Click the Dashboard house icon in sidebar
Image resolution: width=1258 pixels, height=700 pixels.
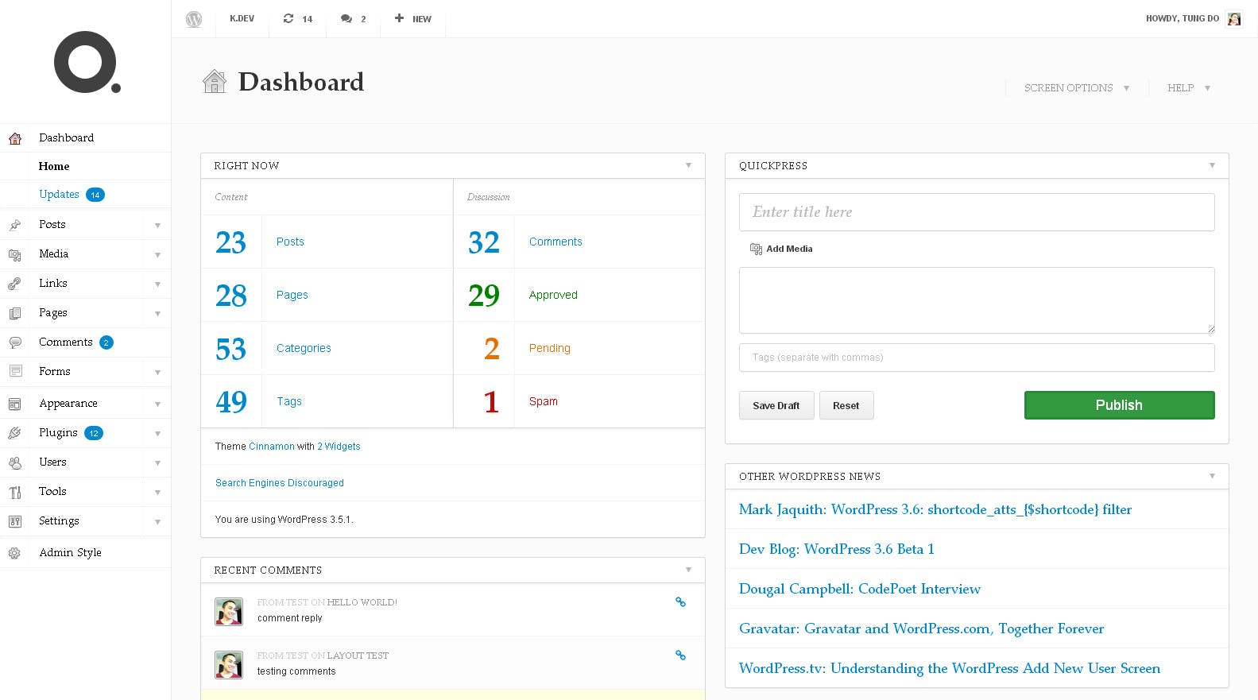point(15,138)
